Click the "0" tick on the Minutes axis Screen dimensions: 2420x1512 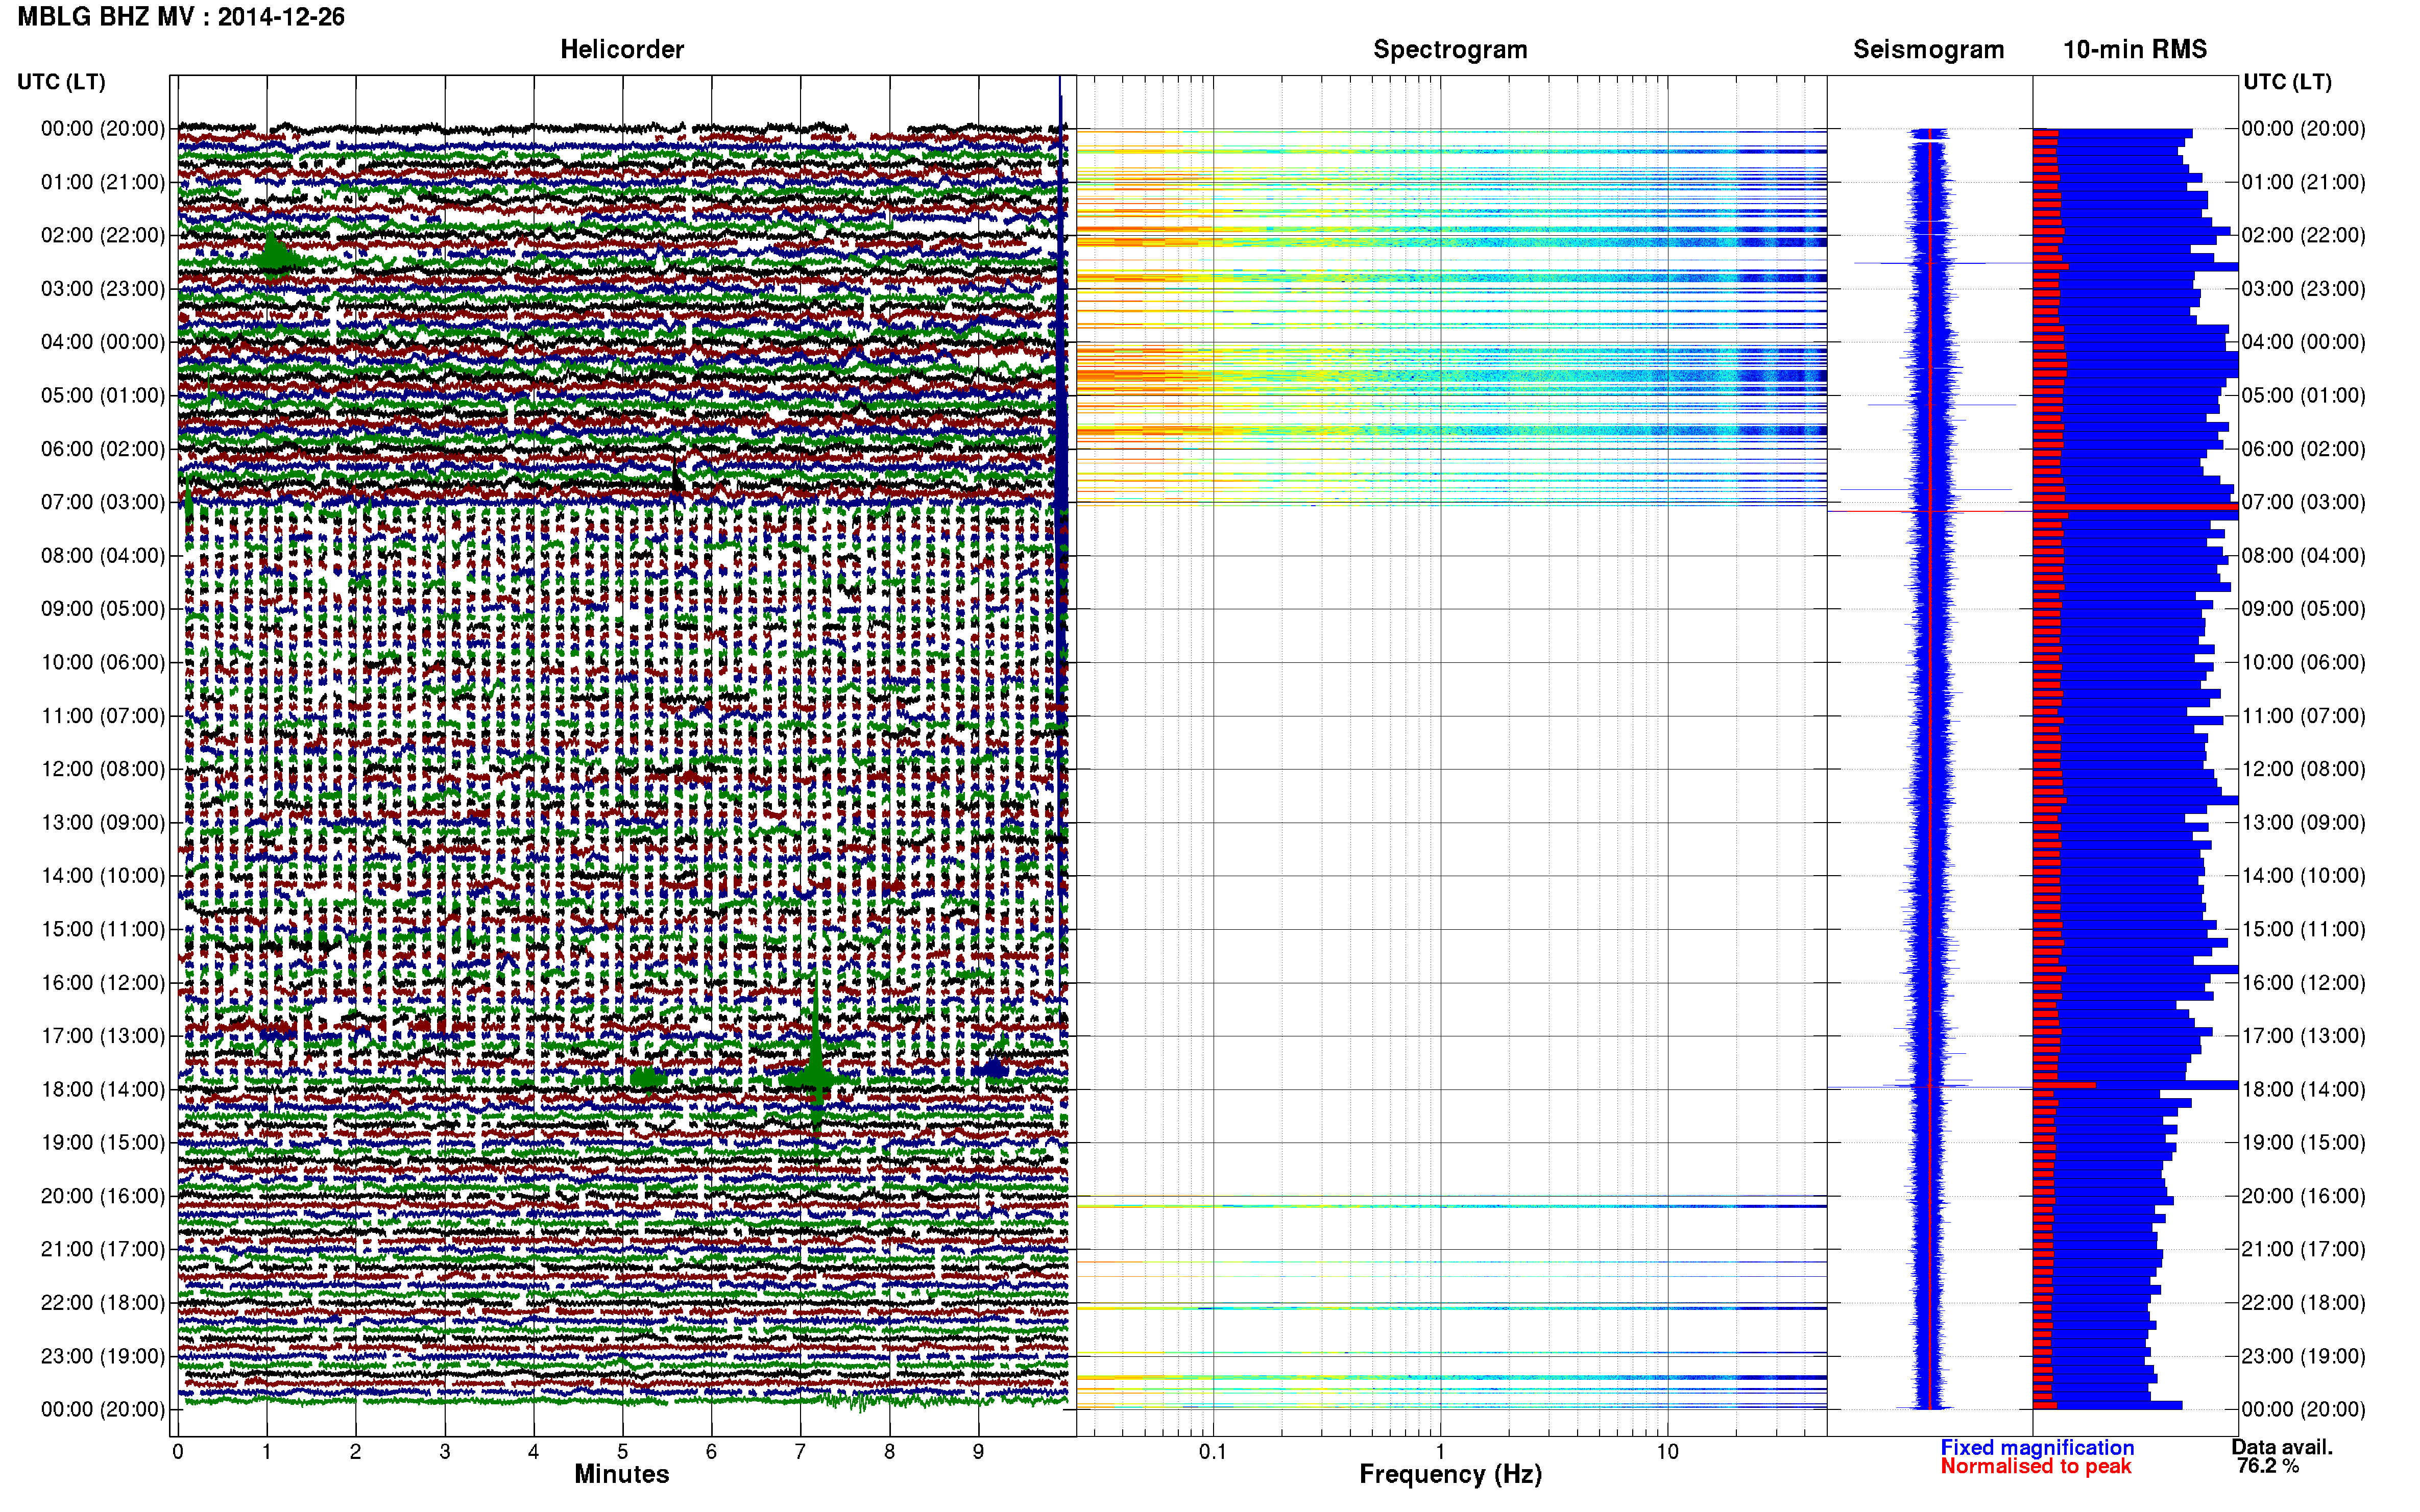click(178, 1451)
